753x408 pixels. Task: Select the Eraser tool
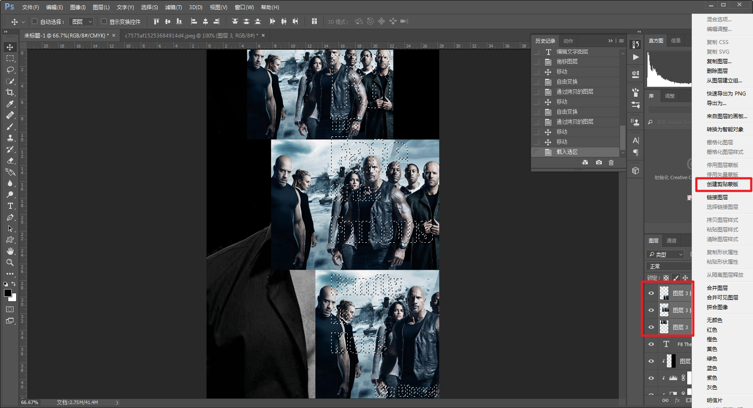click(10, 160)
